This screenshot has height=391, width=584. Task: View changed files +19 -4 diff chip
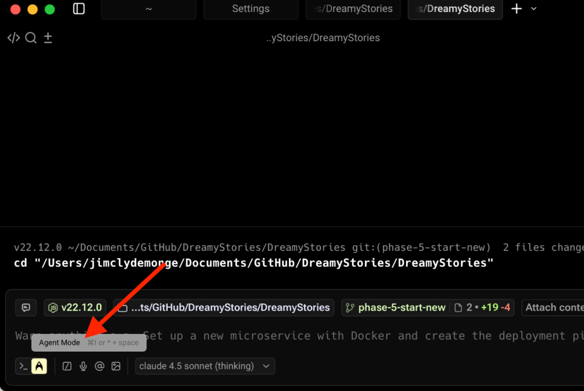coord(482,308)
